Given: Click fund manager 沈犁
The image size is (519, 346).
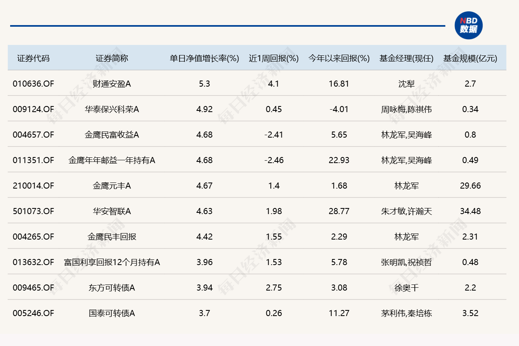Looking at the screenshot, I should pyautogui.click(x=407, y=84).
